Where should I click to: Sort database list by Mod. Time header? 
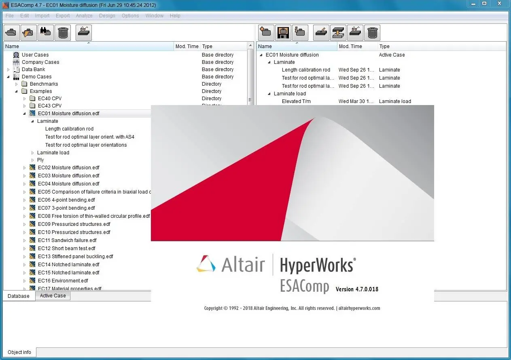pos(187,46)
